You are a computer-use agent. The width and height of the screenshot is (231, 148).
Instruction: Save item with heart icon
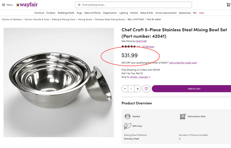tap(146, 89)
